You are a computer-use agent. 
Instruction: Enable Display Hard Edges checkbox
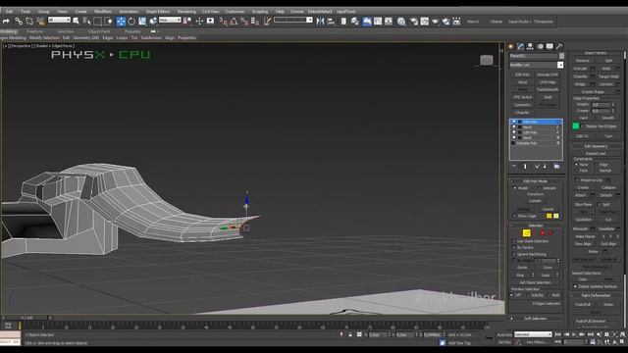[583, 126]
